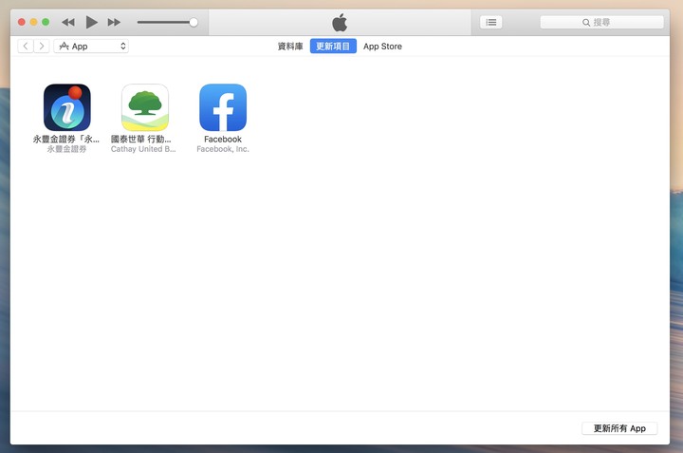This screenshot has width=683, height=453.
Task: Click the 永豐金證券「永... app title
Action: pos(66,139)
